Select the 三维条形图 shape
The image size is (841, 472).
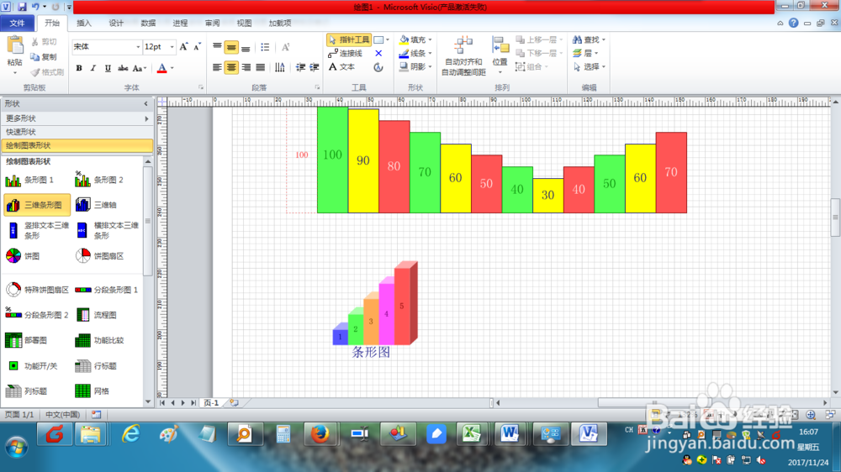[x=37, y=205]
